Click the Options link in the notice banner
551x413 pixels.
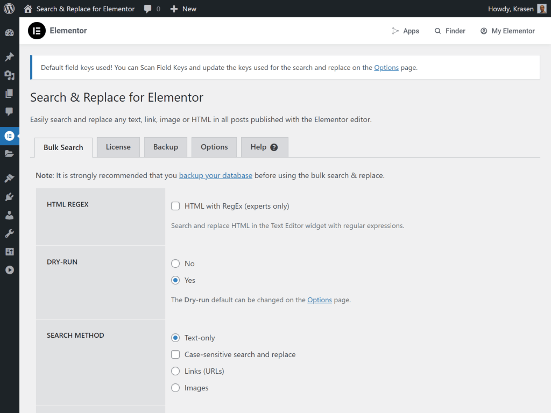(386, 67)
